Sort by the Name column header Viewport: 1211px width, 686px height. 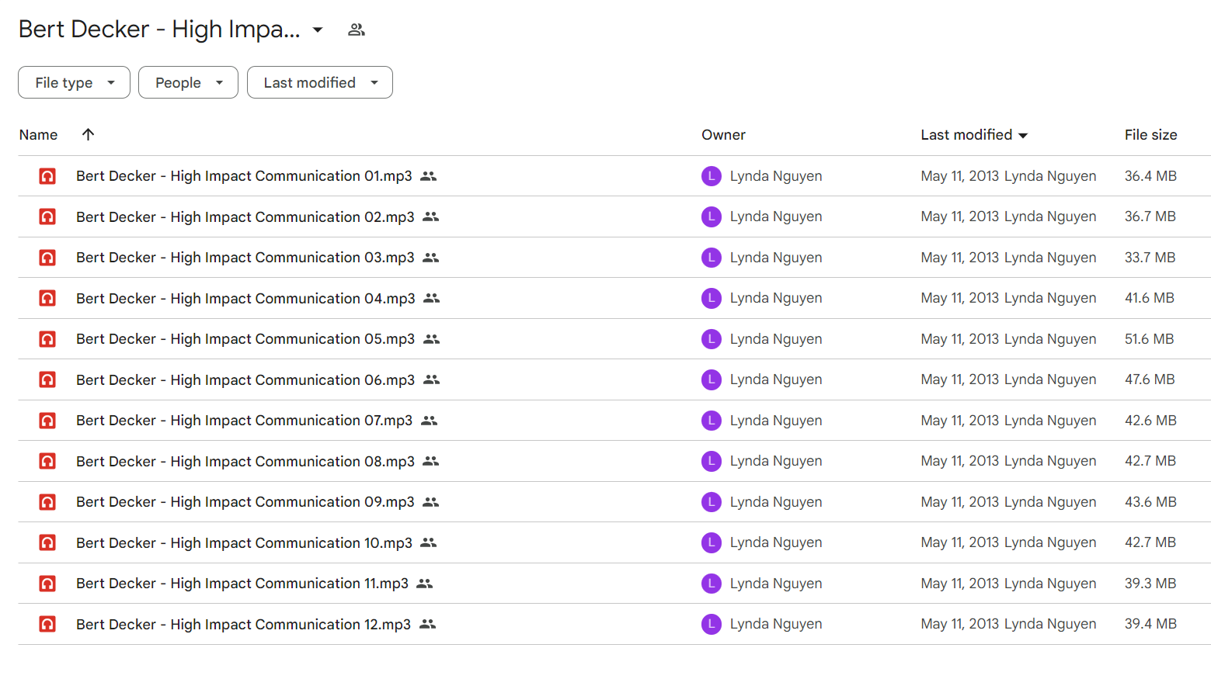pyautogui.click(x=38, y=134)
